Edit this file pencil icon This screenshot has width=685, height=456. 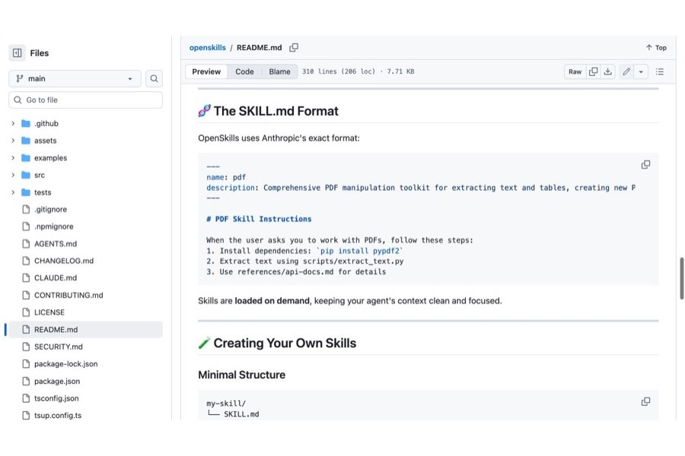tap(626, 71)
